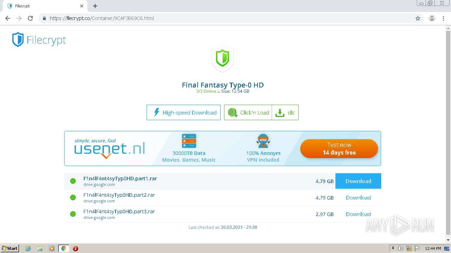The image size is (451, 253).
Task: Open the Windows Start menu
Action: click(x=10, y=248)
